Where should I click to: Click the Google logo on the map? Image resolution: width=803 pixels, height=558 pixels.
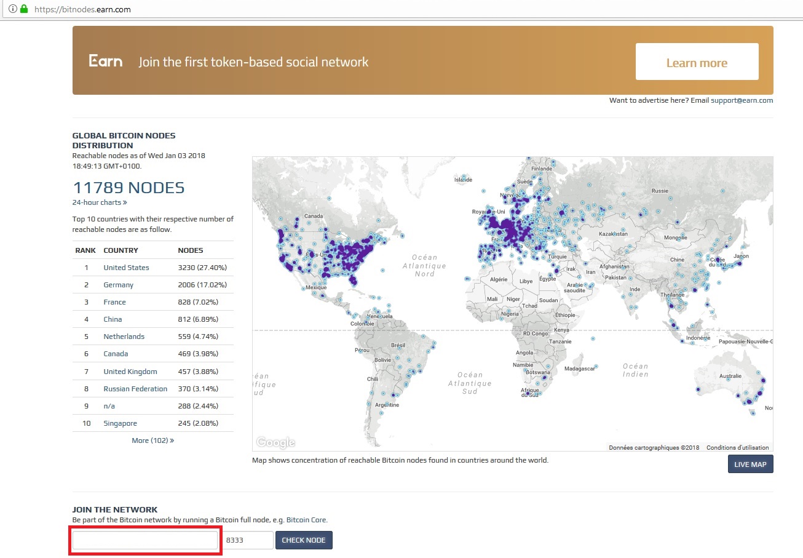pyautogui.click(x=275, y=442)
